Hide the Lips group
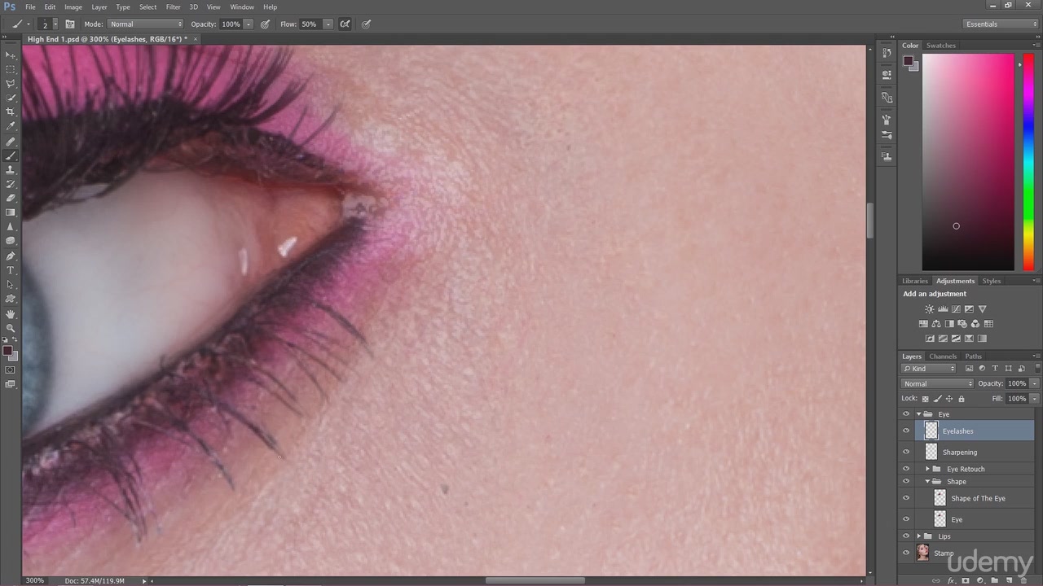 pos(906,536)
